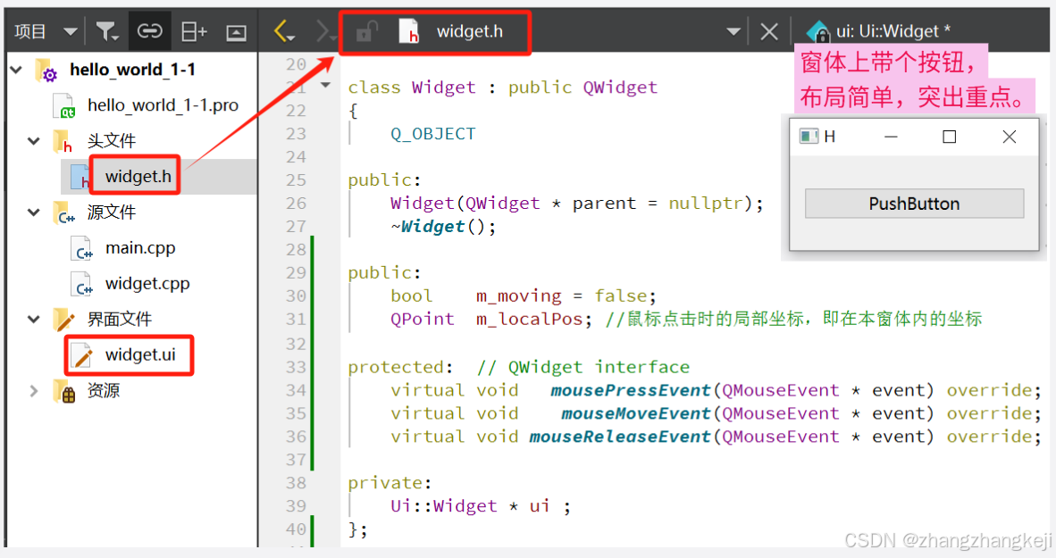The width and height of the screenshot is (1056, 558).
Task: Close the H preview window
Action: pyautogui.click(x=1009, y=137)
